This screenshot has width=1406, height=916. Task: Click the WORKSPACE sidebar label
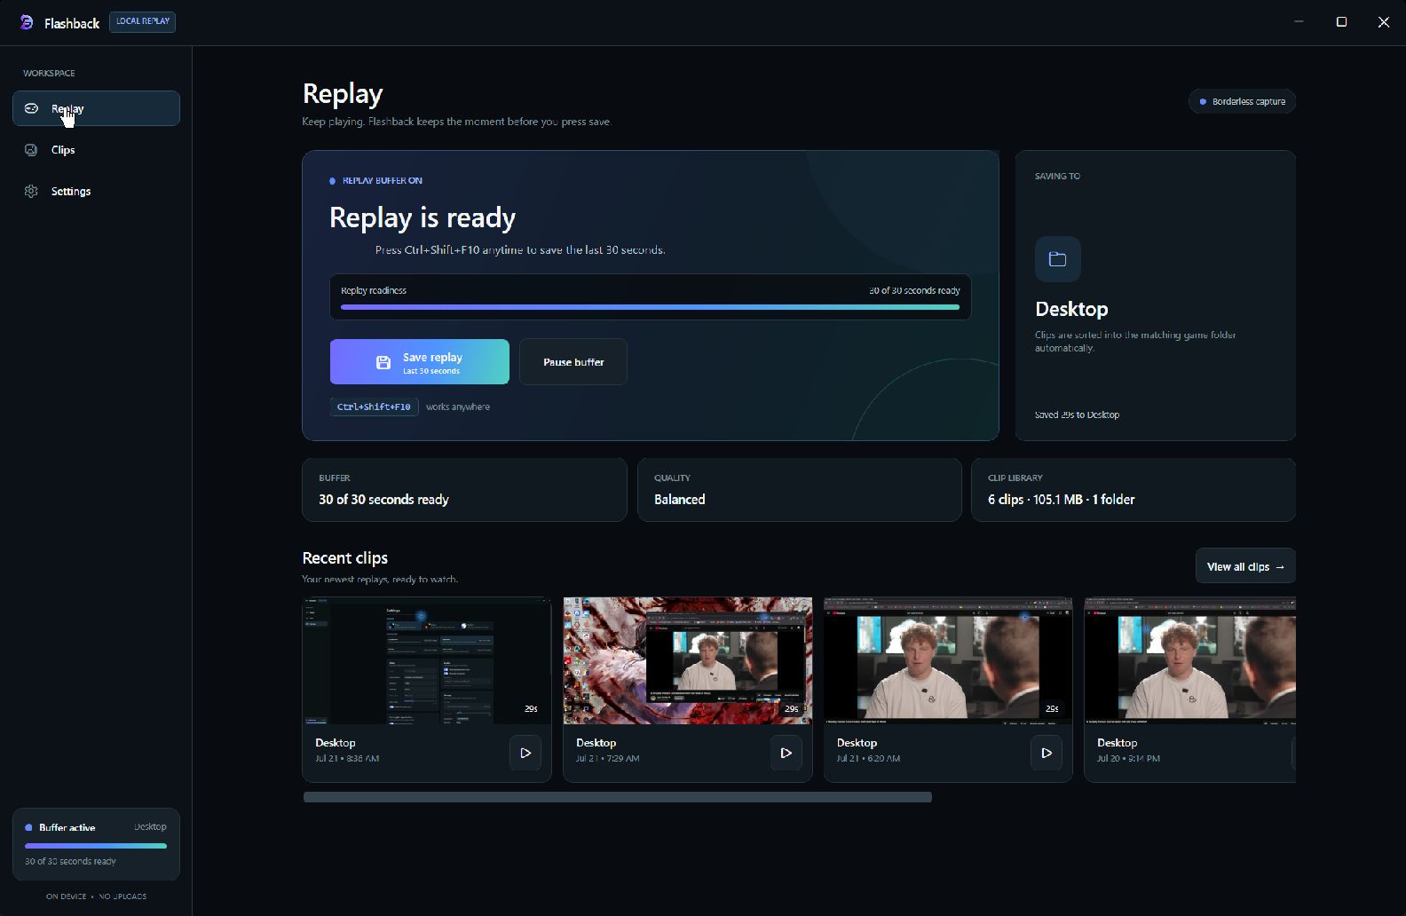tap(49, 73)
